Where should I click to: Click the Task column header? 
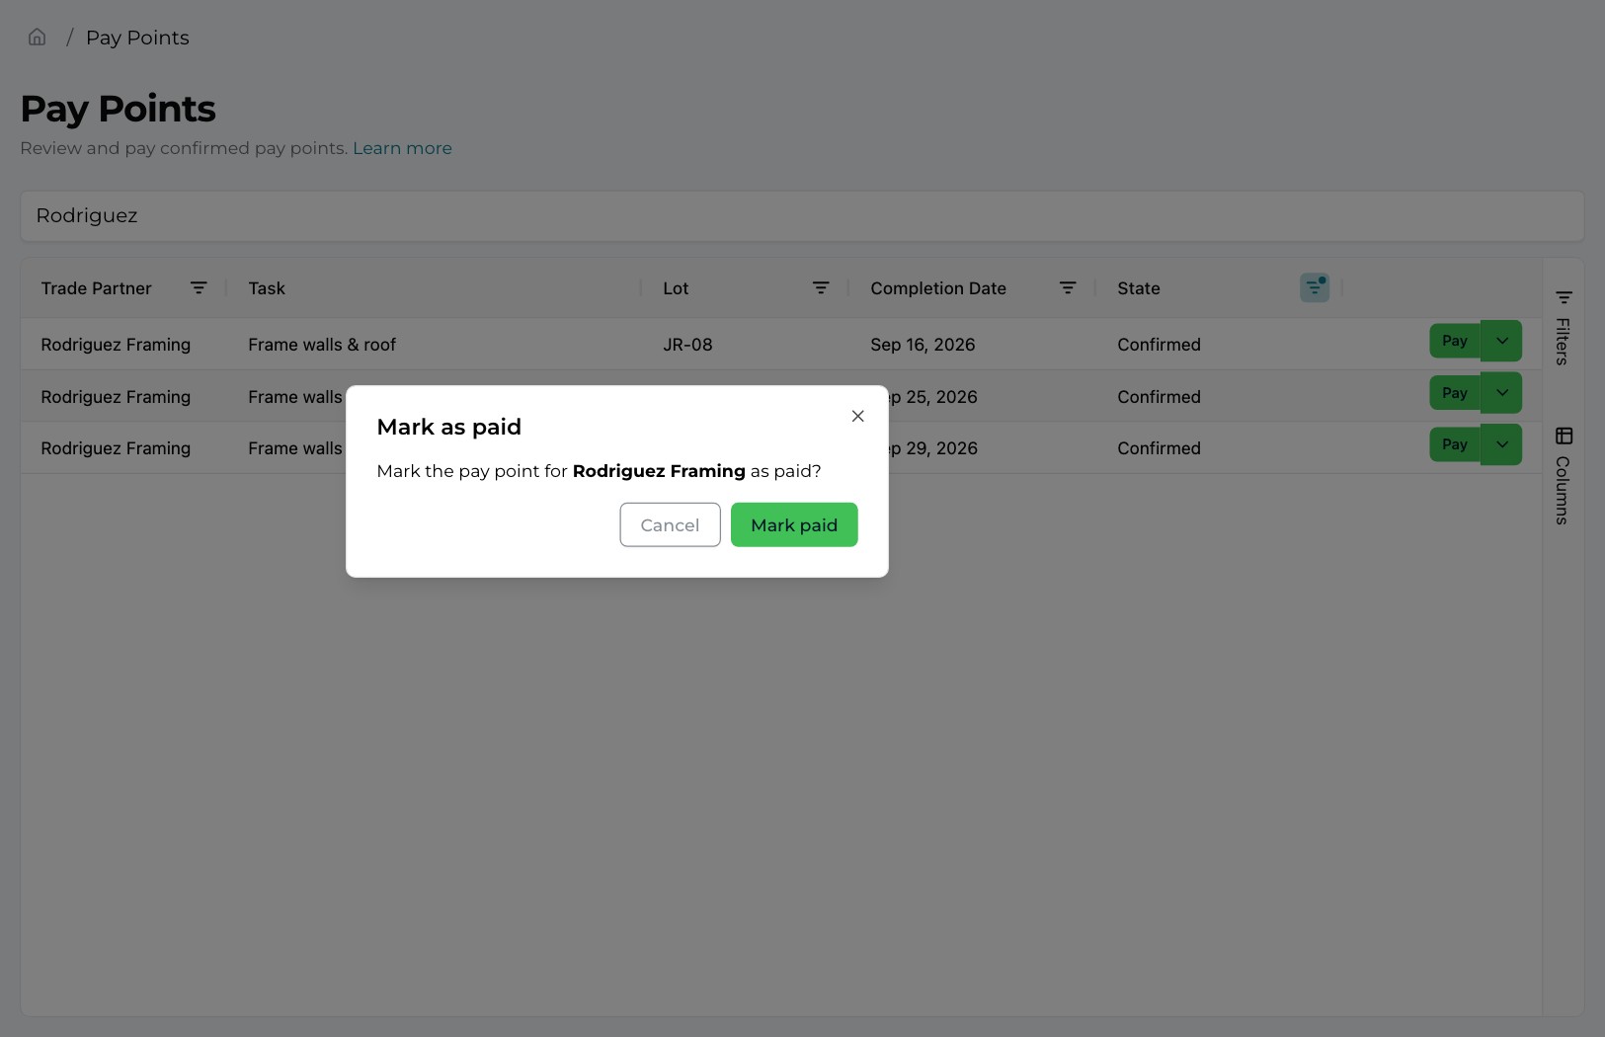pyautogui.click(x=267, y=288)
